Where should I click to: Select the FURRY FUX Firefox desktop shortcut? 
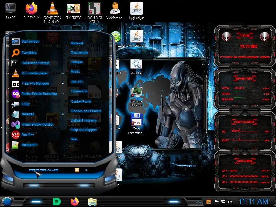(x=32, y=11)
